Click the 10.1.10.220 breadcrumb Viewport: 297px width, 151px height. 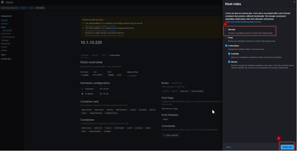point(40,8)
